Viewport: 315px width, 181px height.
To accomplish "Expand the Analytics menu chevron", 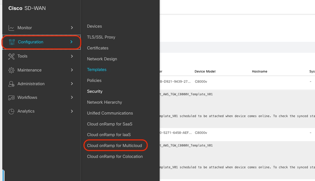I will click(72, 111).
